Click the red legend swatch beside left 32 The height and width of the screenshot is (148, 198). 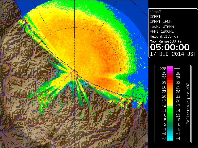(170, 78)
